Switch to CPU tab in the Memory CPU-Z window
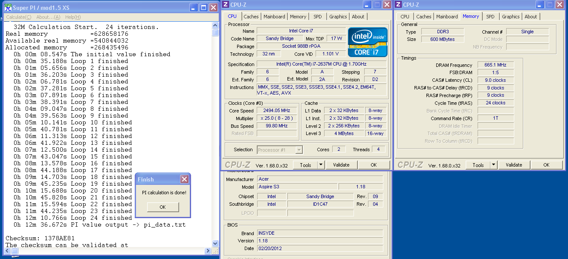568x259 pixels. [405, 17]
